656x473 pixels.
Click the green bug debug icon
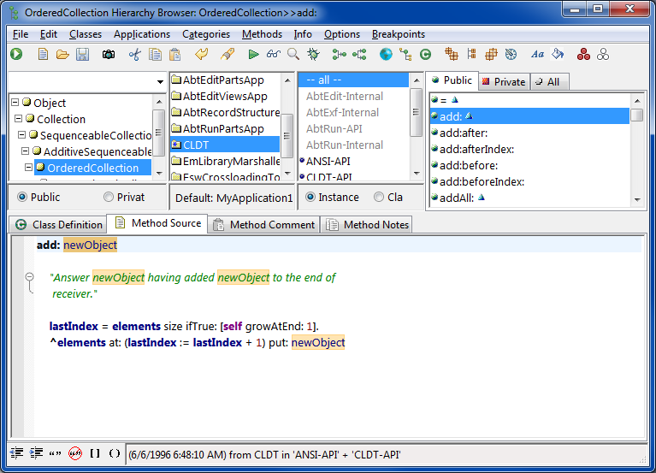pyautogui.click(x=314, y=55)
